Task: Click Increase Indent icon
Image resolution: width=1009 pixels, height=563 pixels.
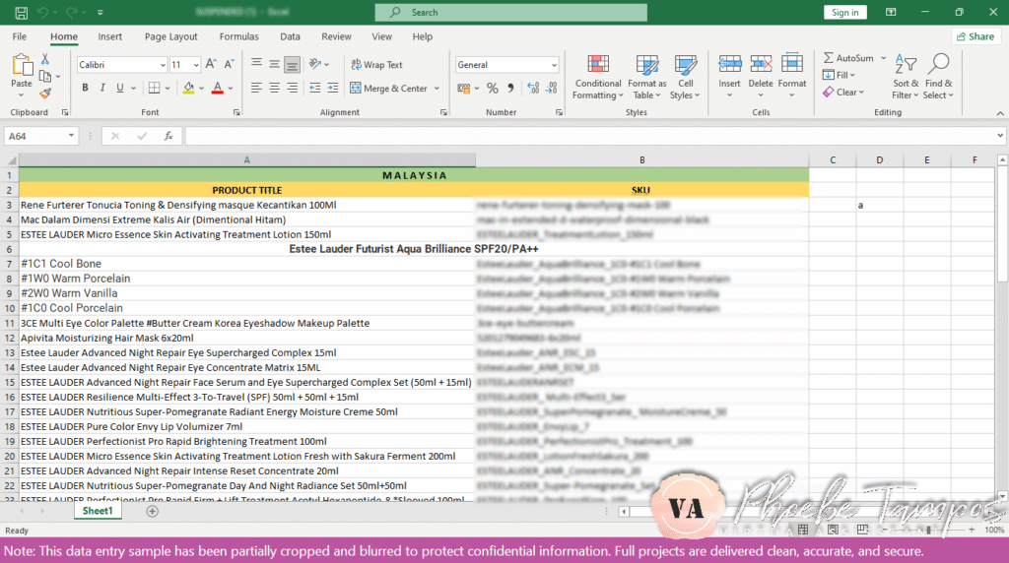Action: click(333, 88)
